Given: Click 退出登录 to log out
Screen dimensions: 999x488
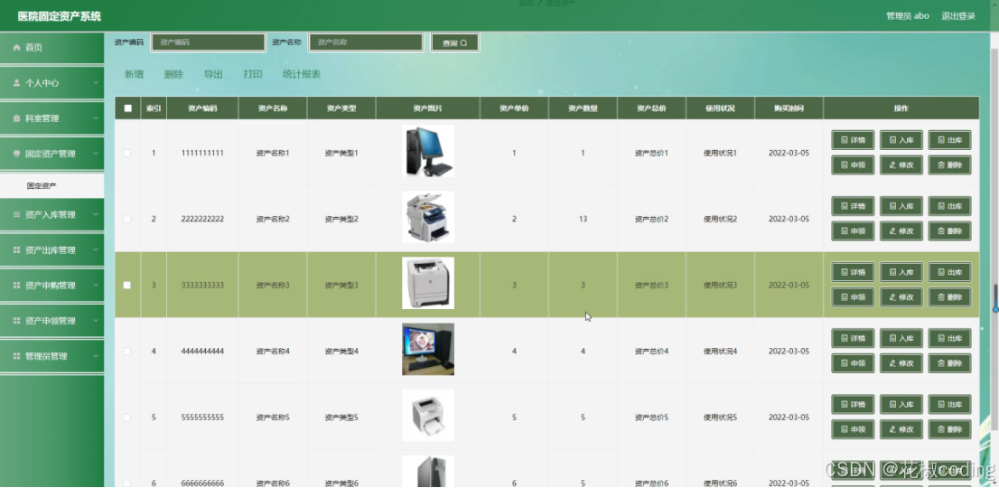Looking at the screenshot, I should pyautogui.click(x=958, y=16).
